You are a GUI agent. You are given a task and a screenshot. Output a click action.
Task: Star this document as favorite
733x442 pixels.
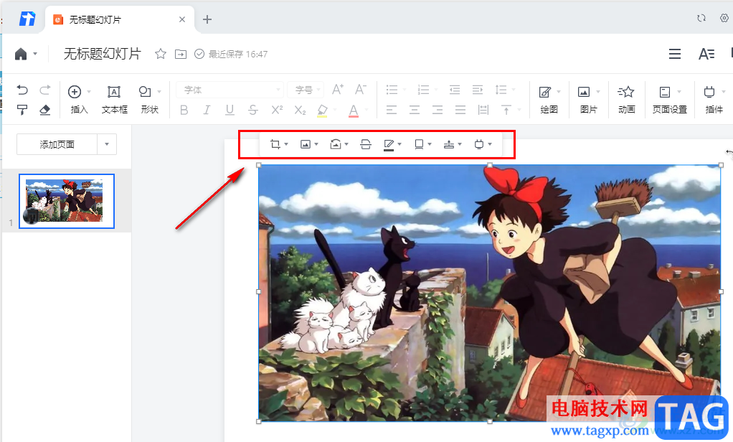pyautogui.click(x=161, y=54)
